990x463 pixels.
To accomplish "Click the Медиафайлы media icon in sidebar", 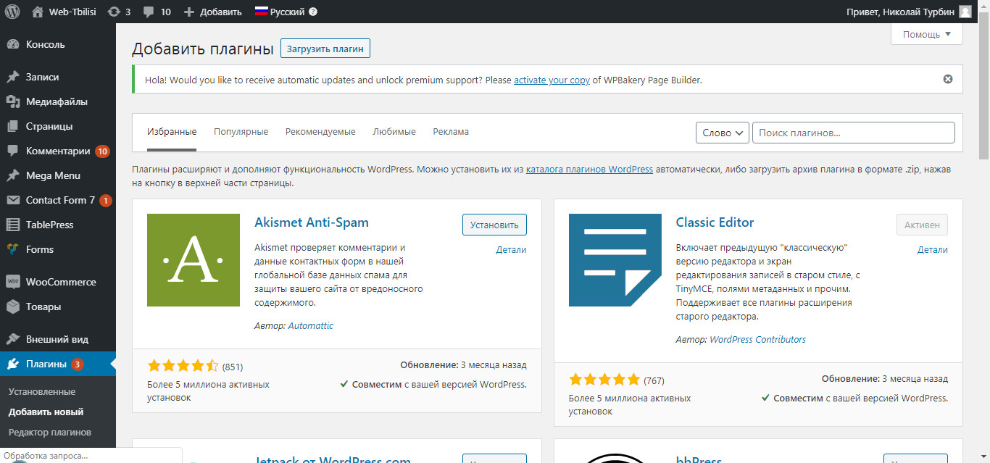I will 13,101.
